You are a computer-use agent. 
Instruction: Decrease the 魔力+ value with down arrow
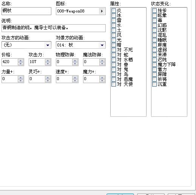click(102, 81)
